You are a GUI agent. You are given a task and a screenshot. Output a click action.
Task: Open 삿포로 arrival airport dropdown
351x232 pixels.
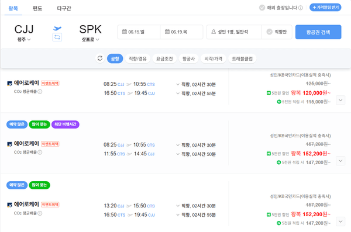90,39
